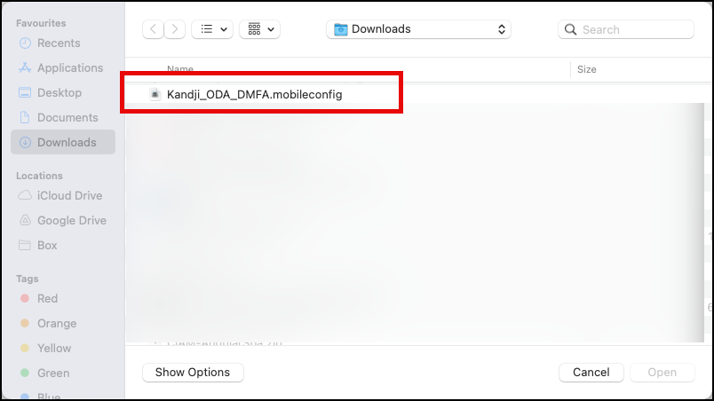Select Kandji_ODA_DMFA.mobileconfig file
The image size is (714, 401).
pyautogui.click(x=254, y=94)
